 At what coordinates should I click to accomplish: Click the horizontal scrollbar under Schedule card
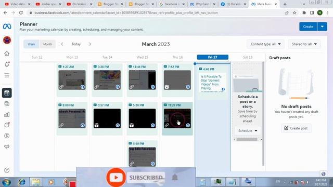(x=247, y=140)
